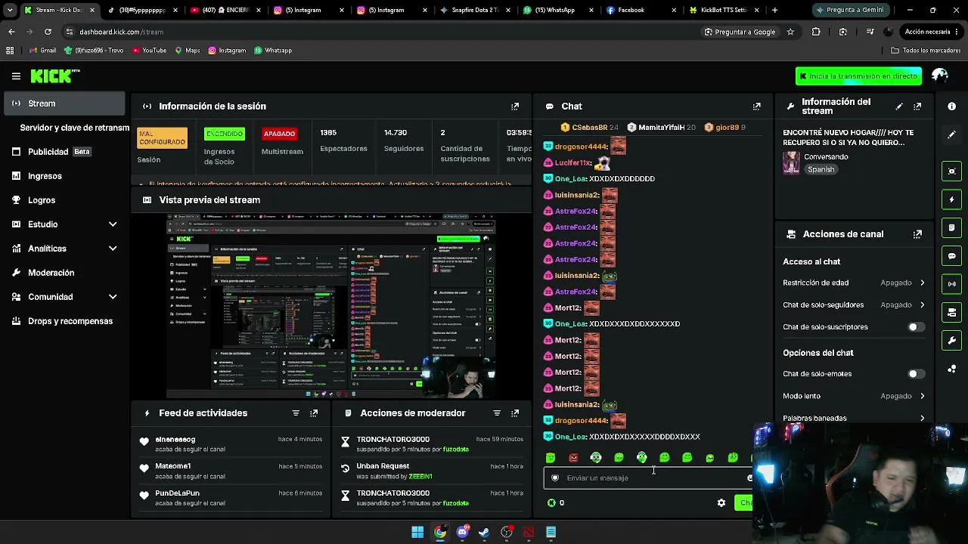The height and width of the screenshot is (544, 968).
Task: Open Restricción de edad options
Action: 854,283
